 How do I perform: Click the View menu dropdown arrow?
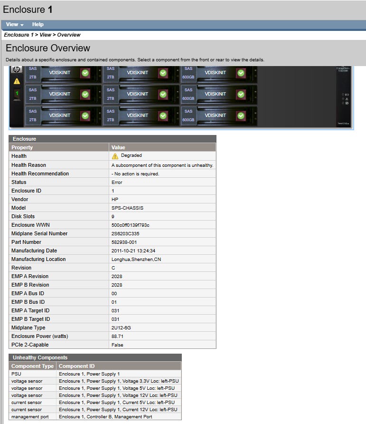pos(22,25)
